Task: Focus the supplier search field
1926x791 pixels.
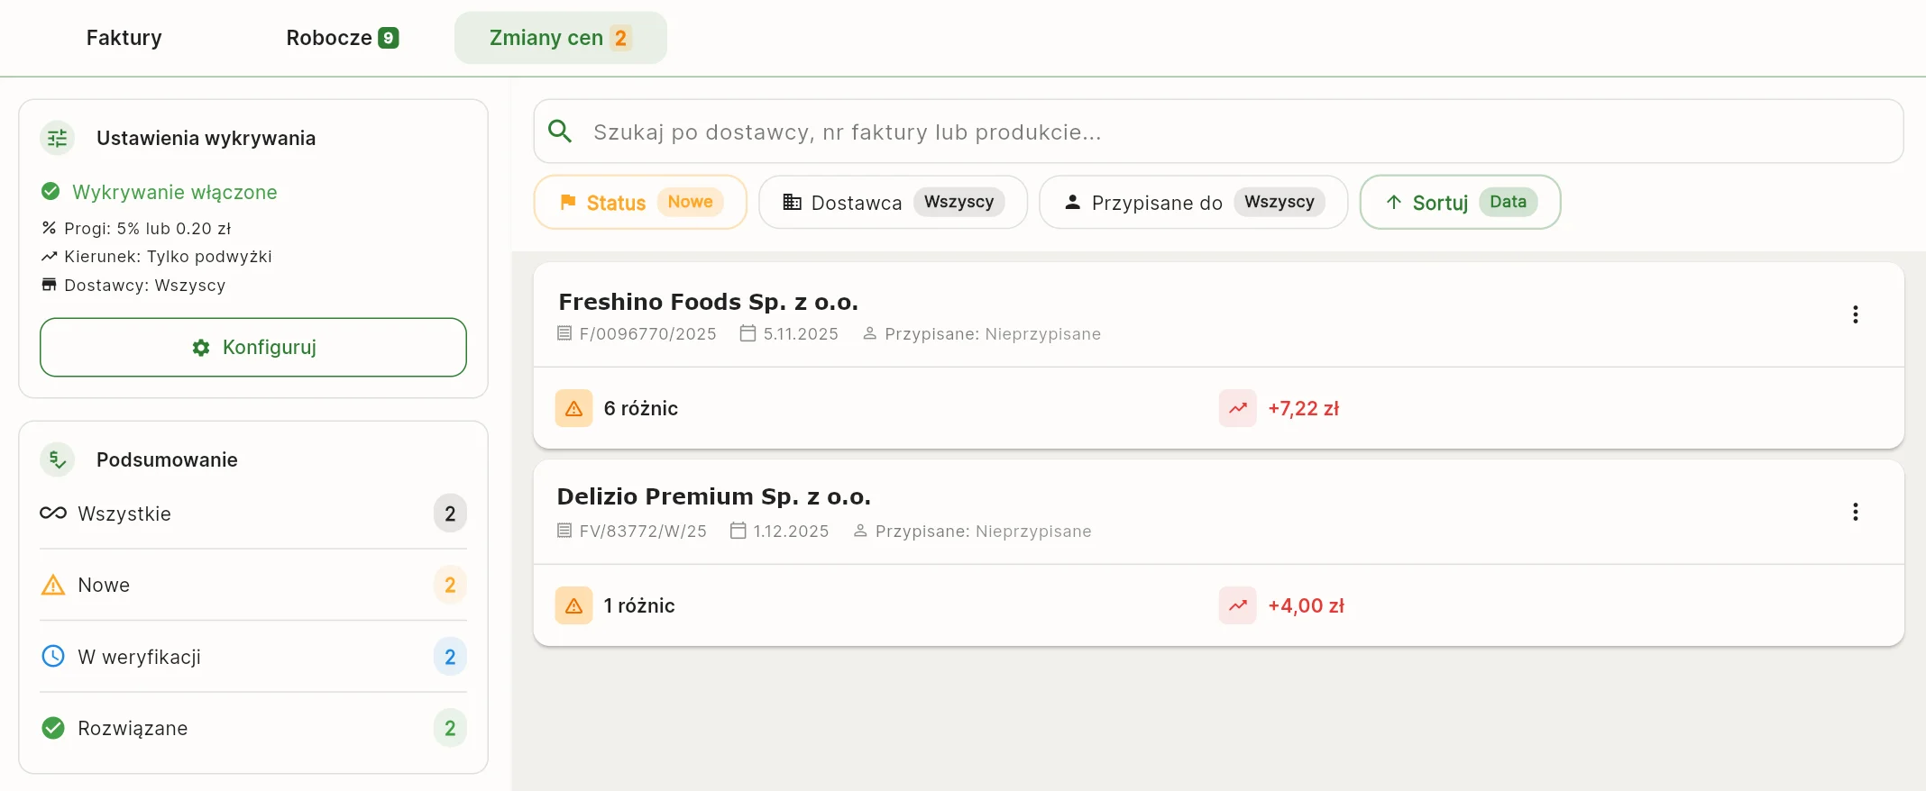Action: (1235, 132)
